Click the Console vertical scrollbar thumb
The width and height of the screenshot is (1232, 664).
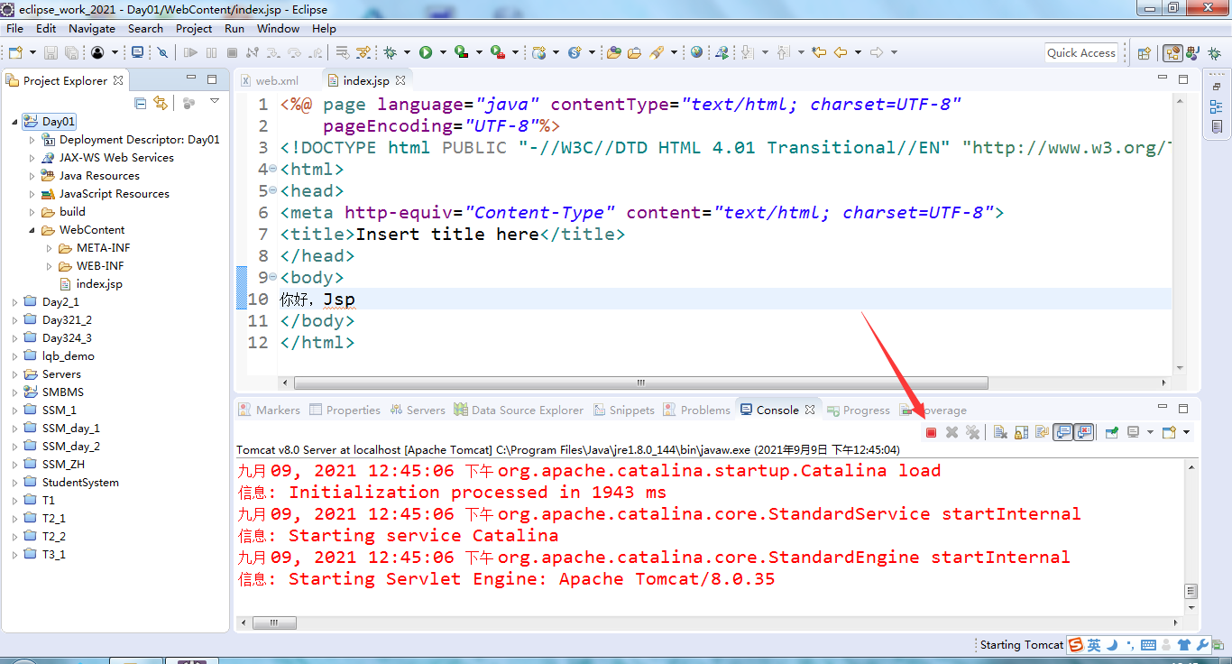click(x=1191, y=592)
